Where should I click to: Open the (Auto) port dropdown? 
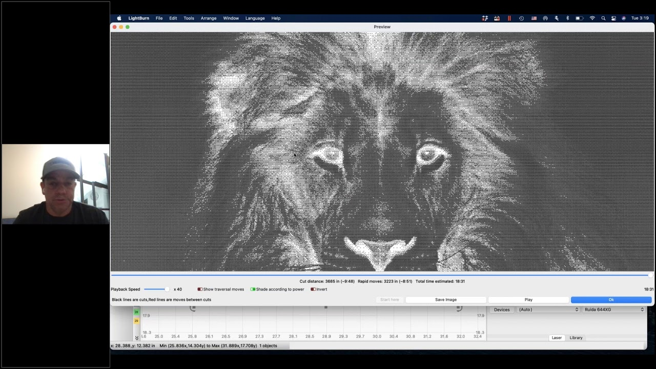548,310
